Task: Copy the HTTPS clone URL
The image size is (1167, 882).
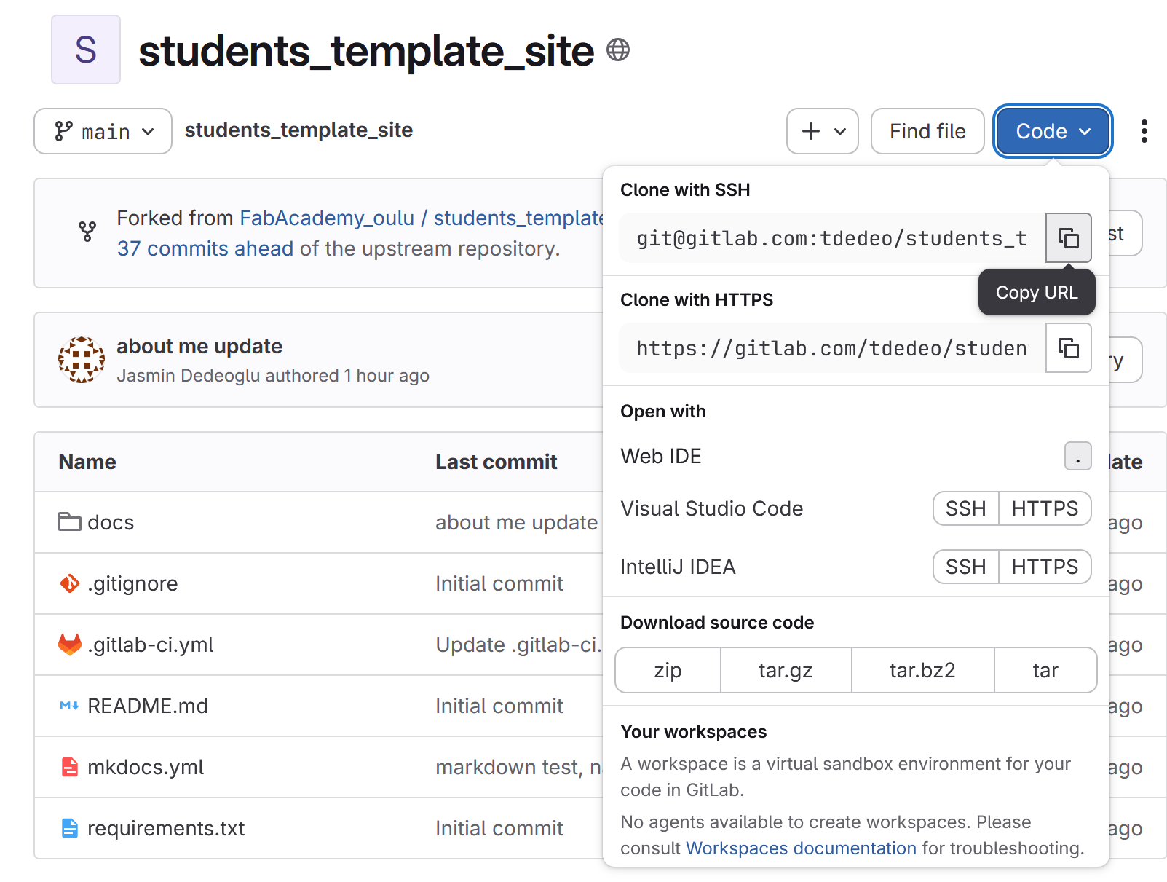Action: point(1068,348)
